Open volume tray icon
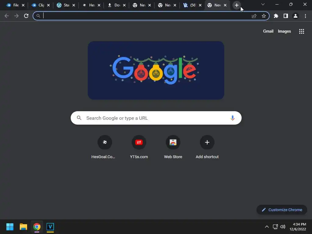Image resolution: width=312 pixels, height=234 pixels. pos(282,227)
